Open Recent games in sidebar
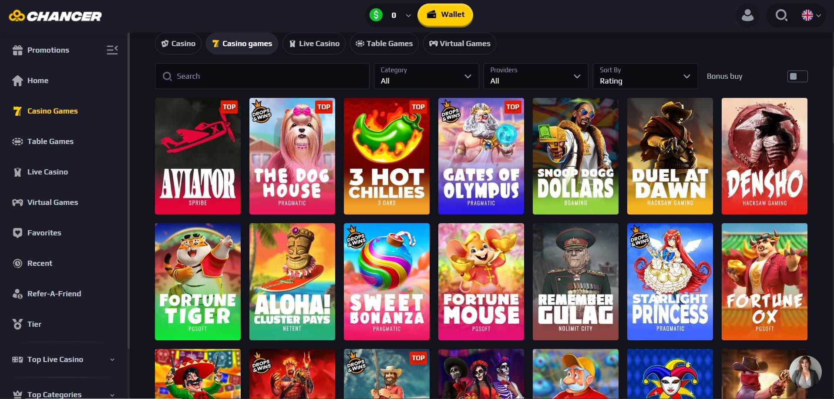This screenshot has height=399, width=834. click(x=40, y=263)
